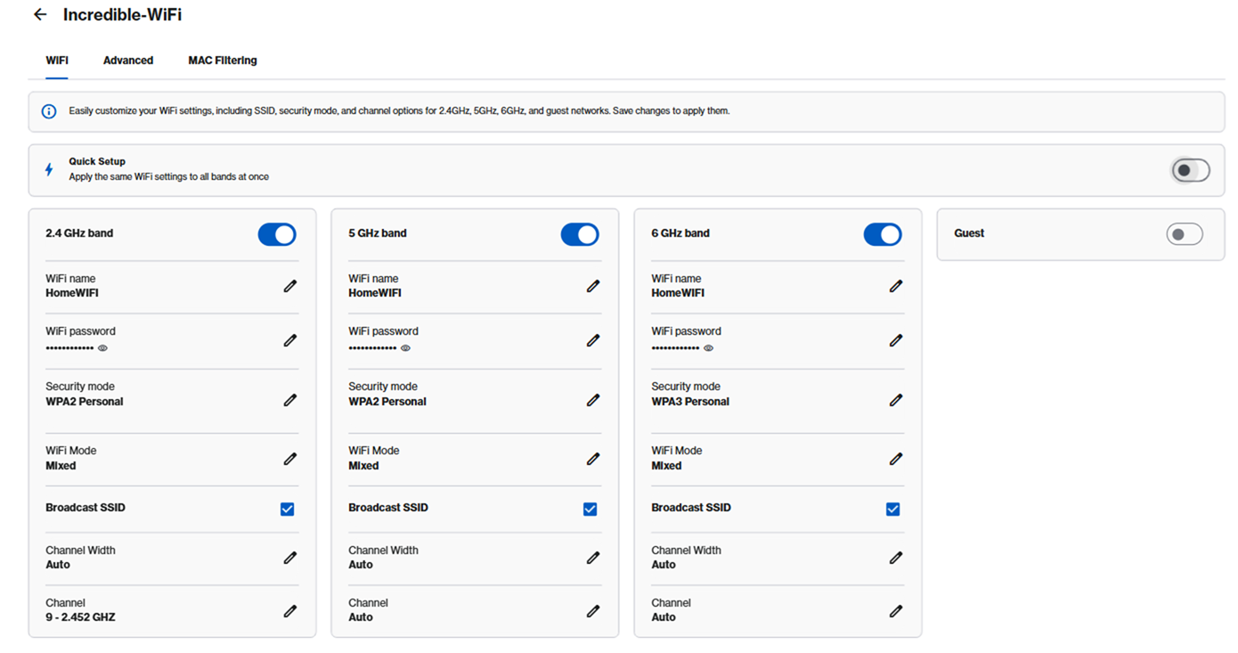The width and height of the screenshot is (1238, 653).
Task: Enable the Guest network toggle
Action: click(1185, 233)
